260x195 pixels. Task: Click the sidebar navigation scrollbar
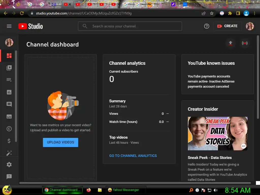tap(16, 96)
